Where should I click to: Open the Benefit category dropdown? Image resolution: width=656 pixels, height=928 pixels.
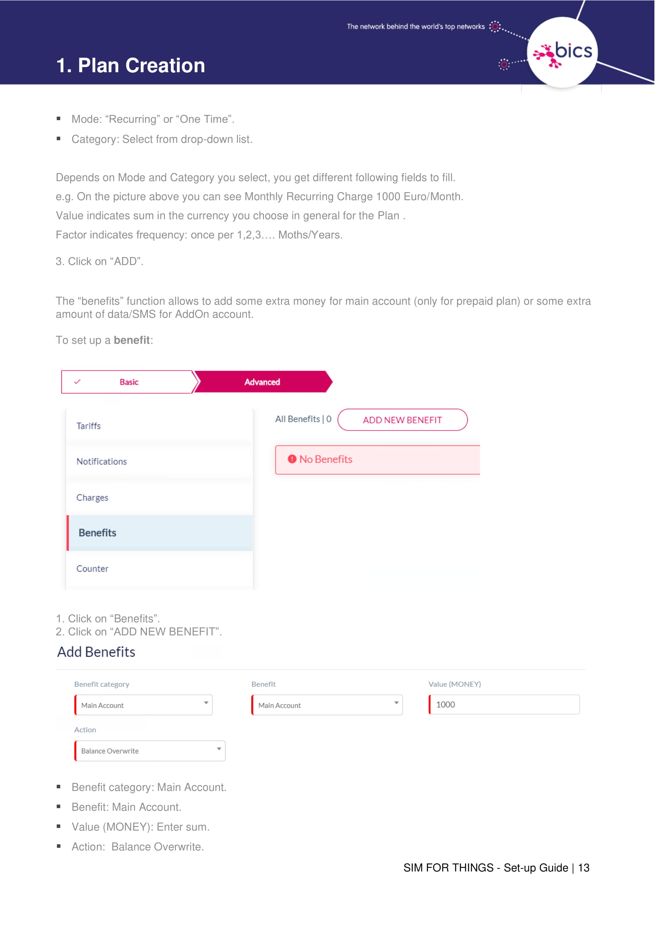point(143,705)
